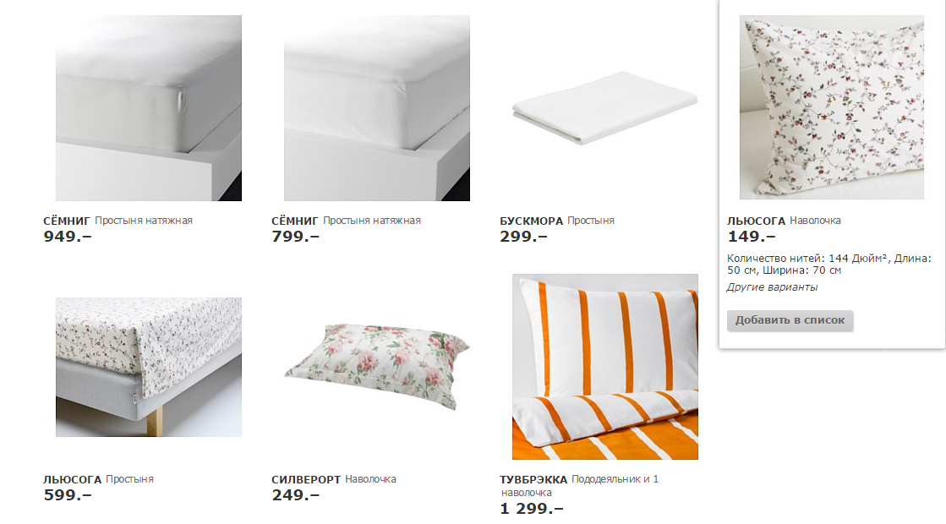The height and width of the screenshot is (524, 946).
Task: Click the СЁМНИГ title priced 799
Action: [x=346, y=221]
